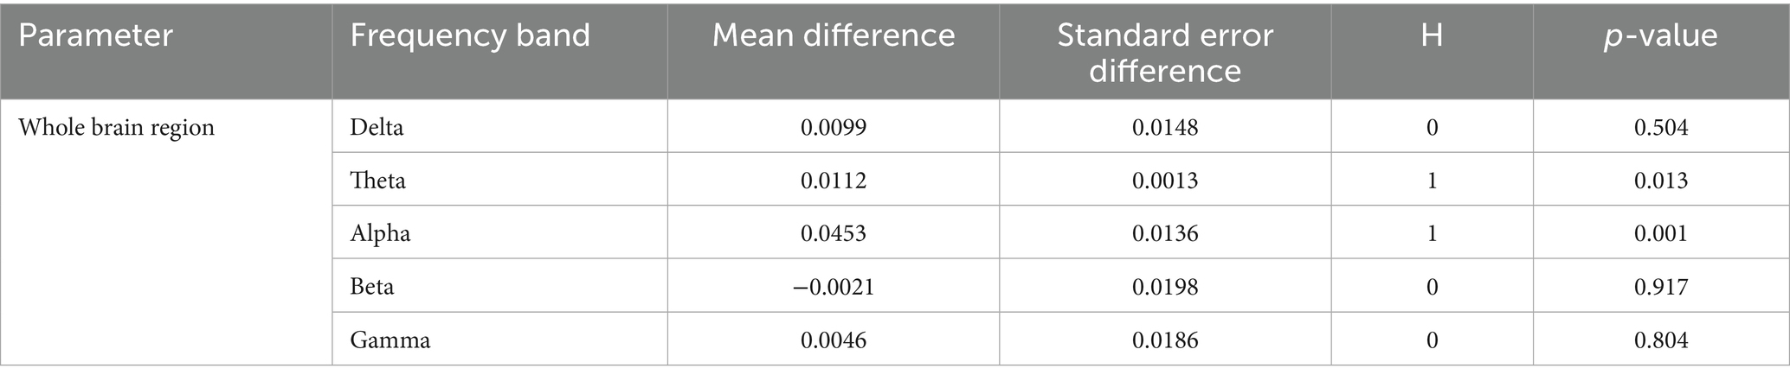This screenshot has height=381, width=1790.
Task: Select the negative value −0.0021
Action: [x=833, y=287]
